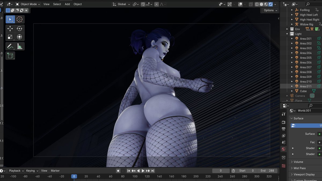
Task: Open the Collection properties tab
Action: [284, 157]
